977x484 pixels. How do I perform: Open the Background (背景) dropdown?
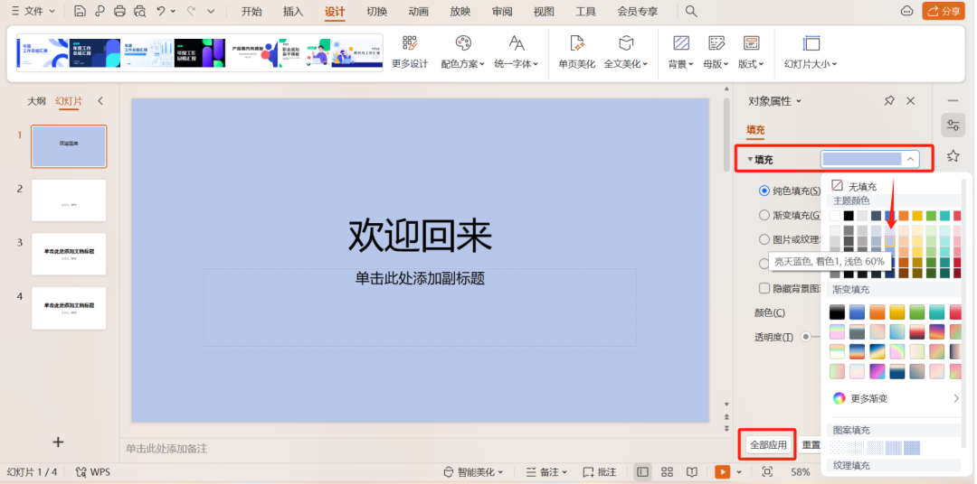click(x=681, y=51)
